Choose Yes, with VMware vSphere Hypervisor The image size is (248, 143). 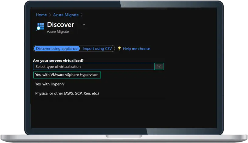click(x=67, y=75)
